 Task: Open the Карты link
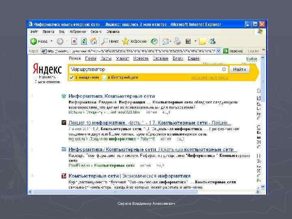tap(106, 58)
